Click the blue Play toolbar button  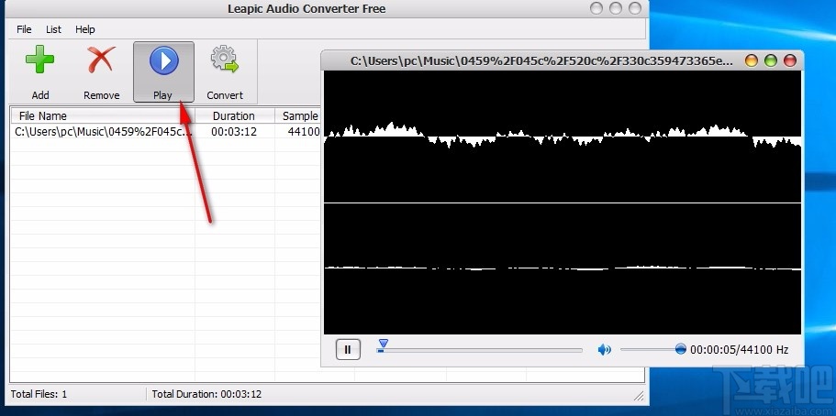tap(163, 71)
